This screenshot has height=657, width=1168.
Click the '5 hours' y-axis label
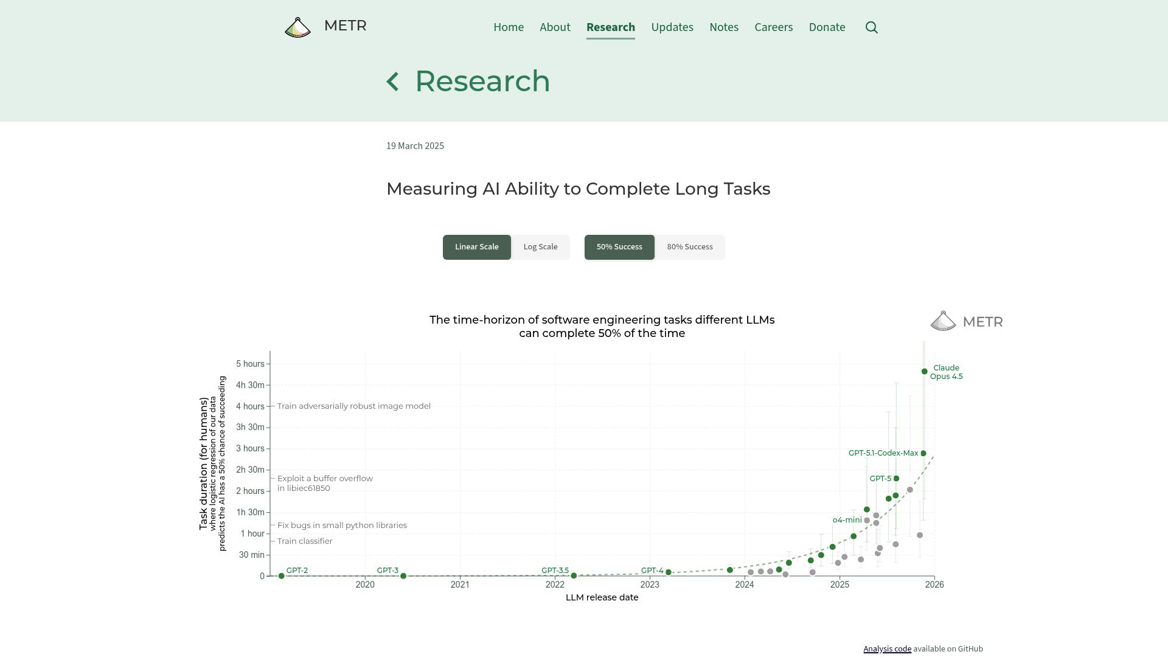pos(251,364)
